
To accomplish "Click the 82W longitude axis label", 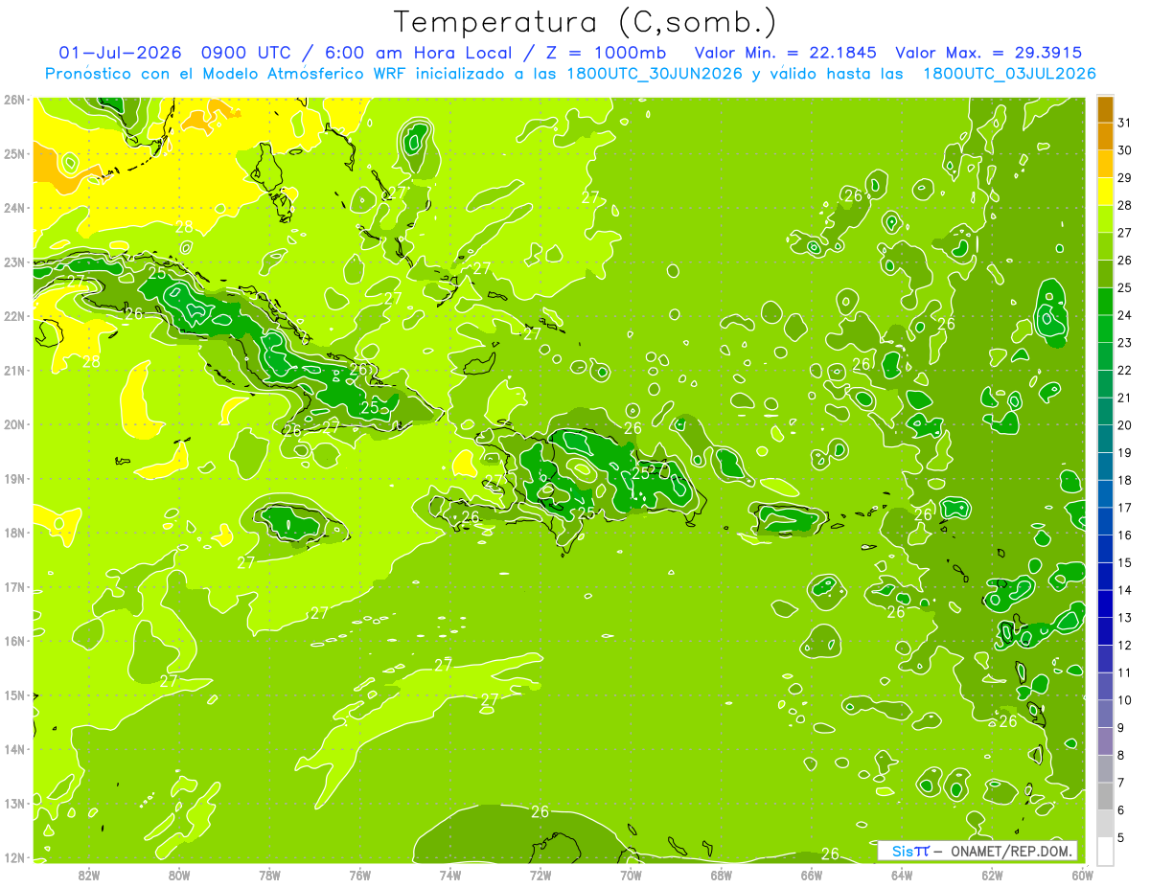I will click(88, 874).
